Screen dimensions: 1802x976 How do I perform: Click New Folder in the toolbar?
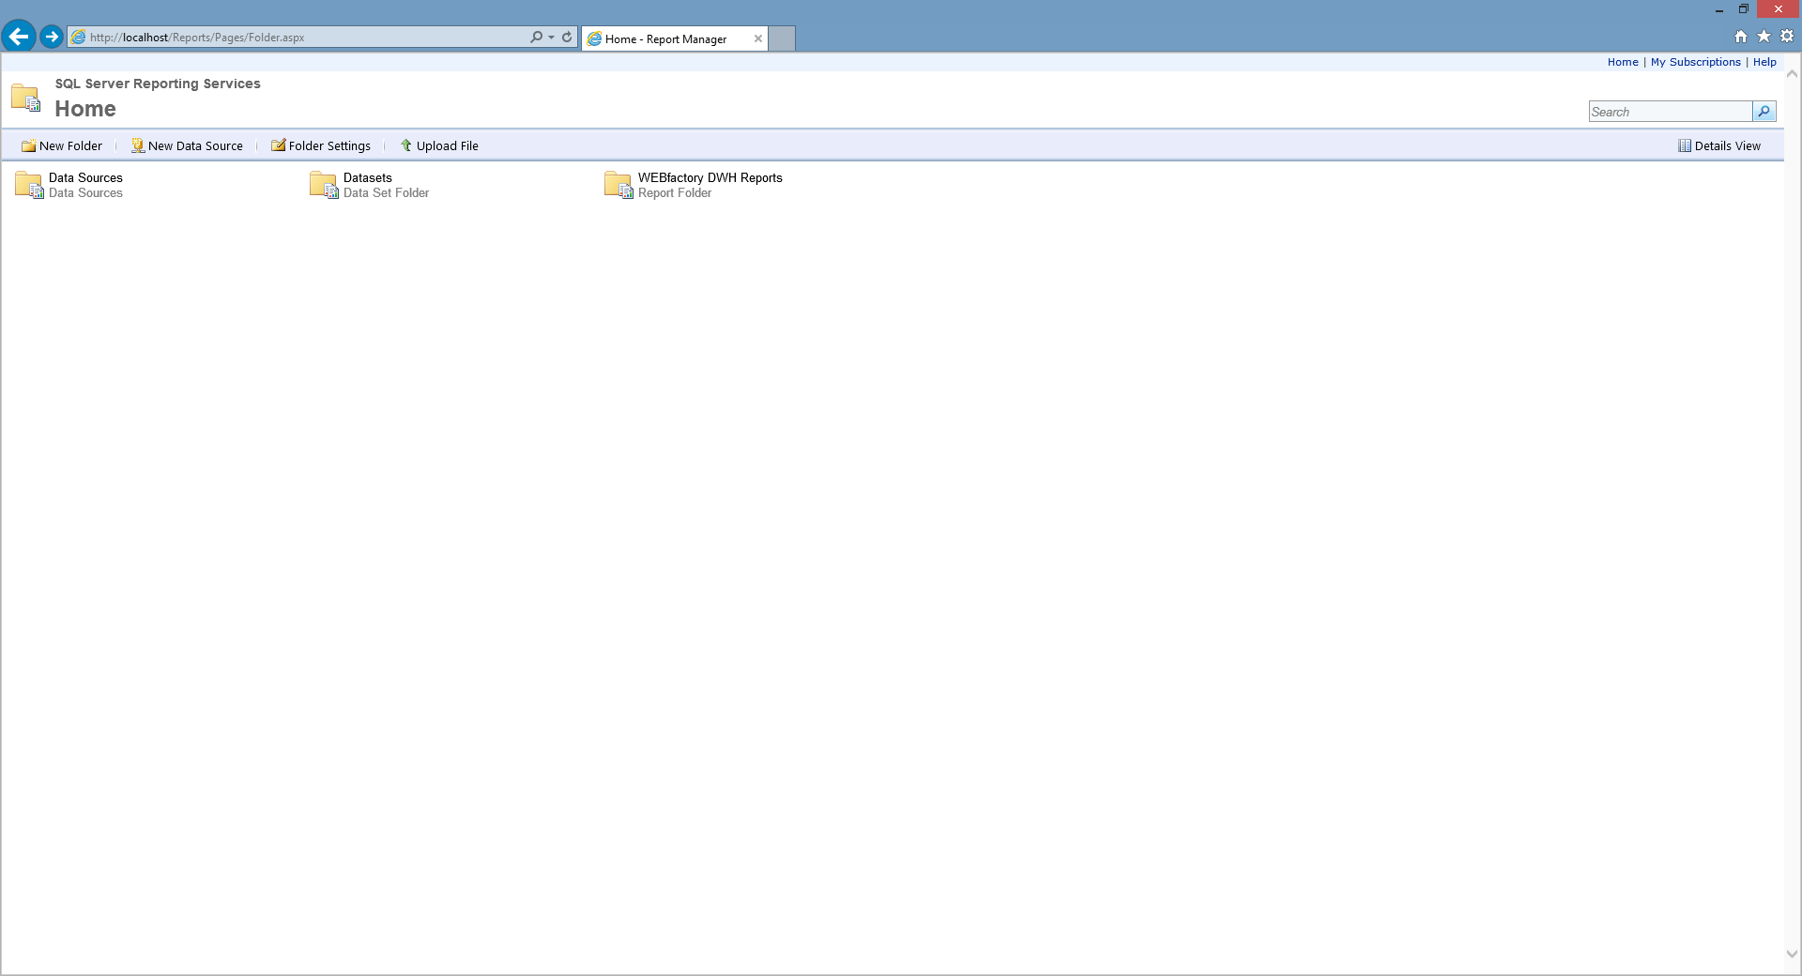[62, 145]
